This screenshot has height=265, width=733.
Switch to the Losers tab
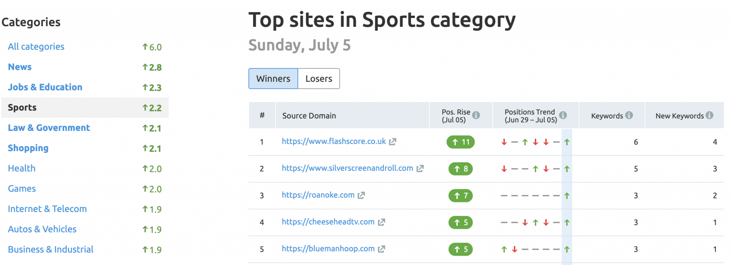(319, 78)
